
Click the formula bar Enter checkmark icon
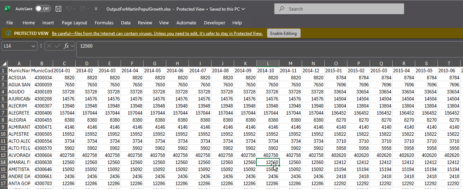pyautogui.click(x=58, y=46)
